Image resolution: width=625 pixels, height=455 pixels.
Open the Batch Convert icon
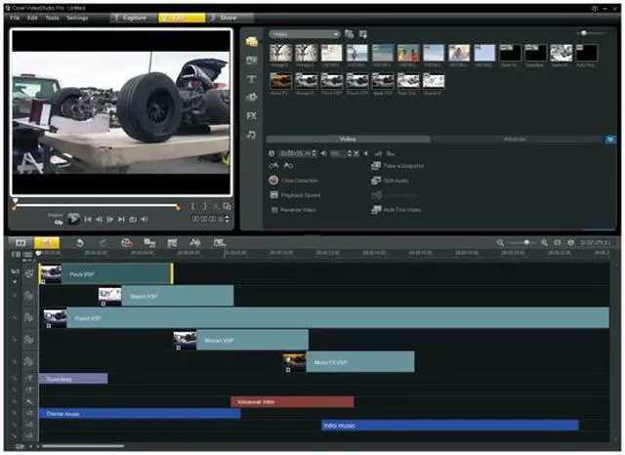(x=149, y=243)
